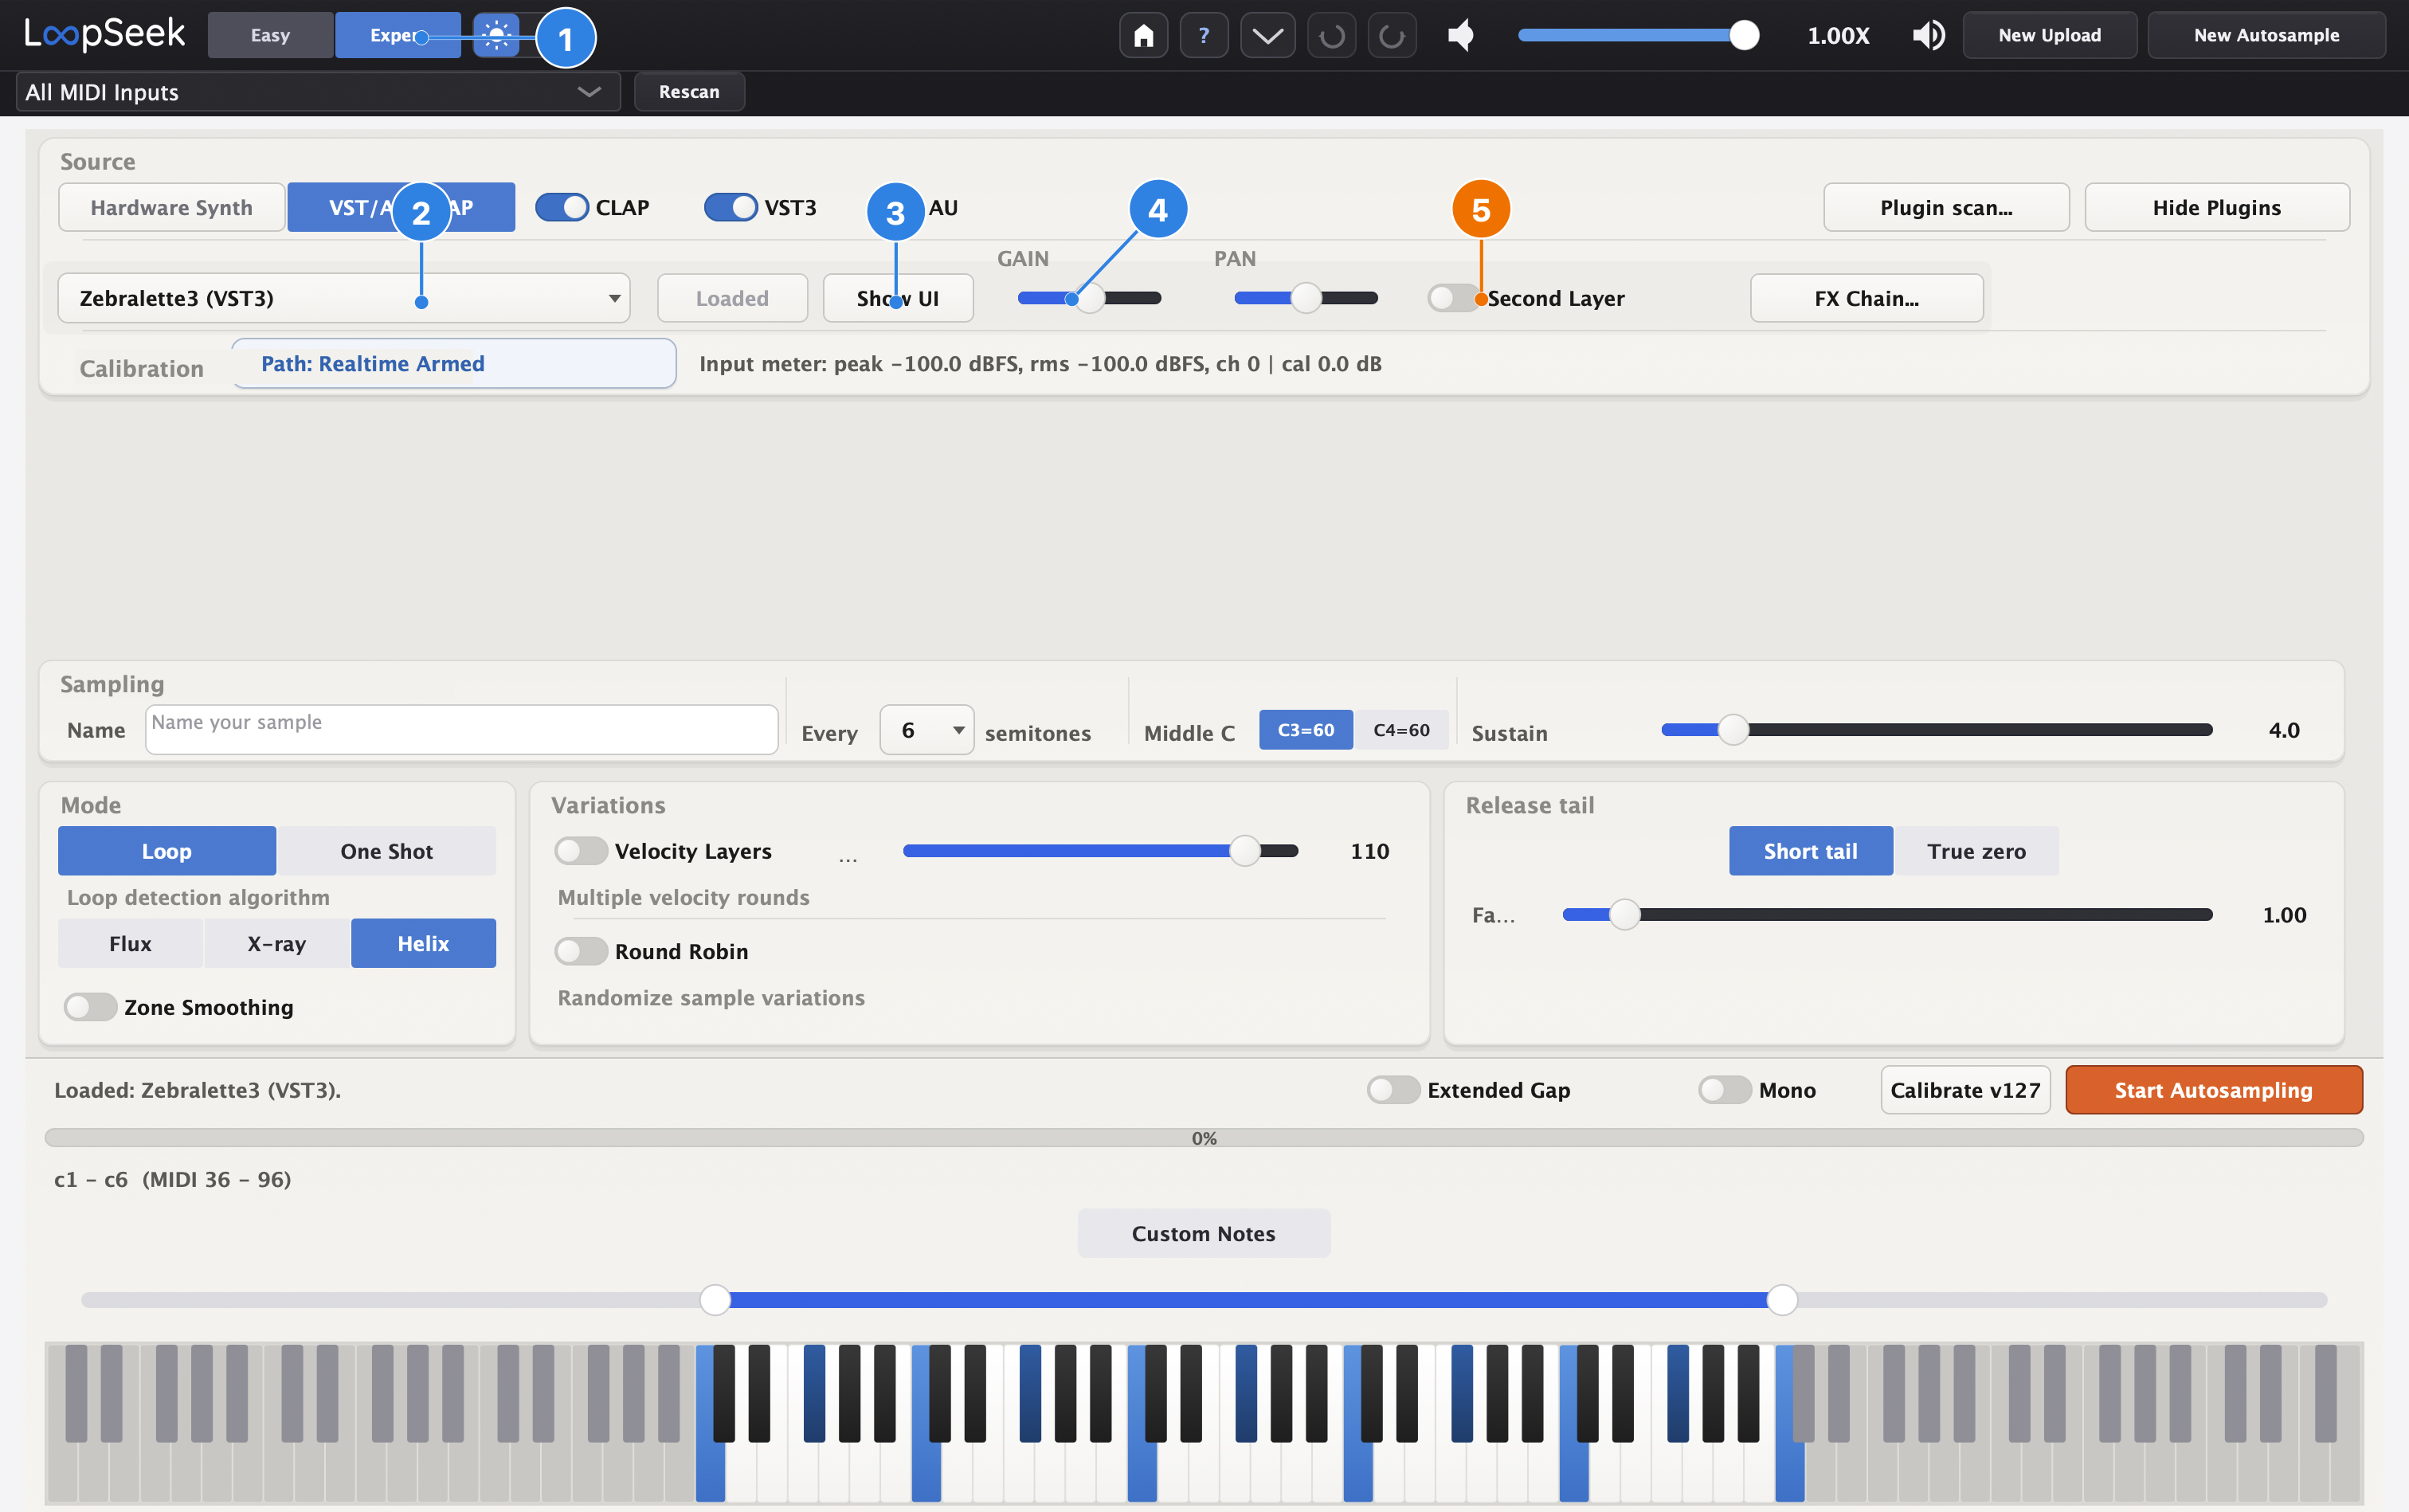2409x1512 pixels.
Task: Open the Every semitones dropdown
Action: pyautogui.click(x=927, y=730)
